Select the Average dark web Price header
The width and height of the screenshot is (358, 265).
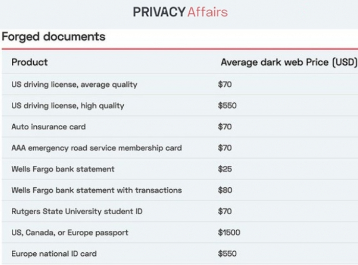(289, 62)
